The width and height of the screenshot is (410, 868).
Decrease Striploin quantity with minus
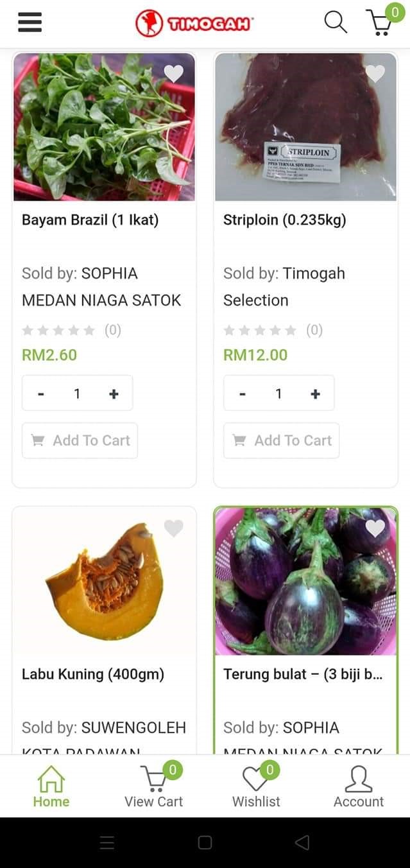point(243,394)
